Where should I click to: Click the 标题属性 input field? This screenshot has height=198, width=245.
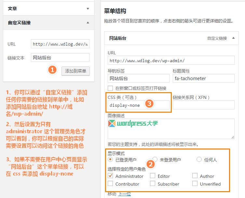[x=203, y=78]
